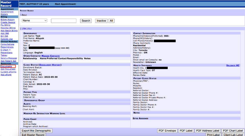Screen dimensions: 245x136
Task: Focus the patient search text field
Action: pos(64,21)
